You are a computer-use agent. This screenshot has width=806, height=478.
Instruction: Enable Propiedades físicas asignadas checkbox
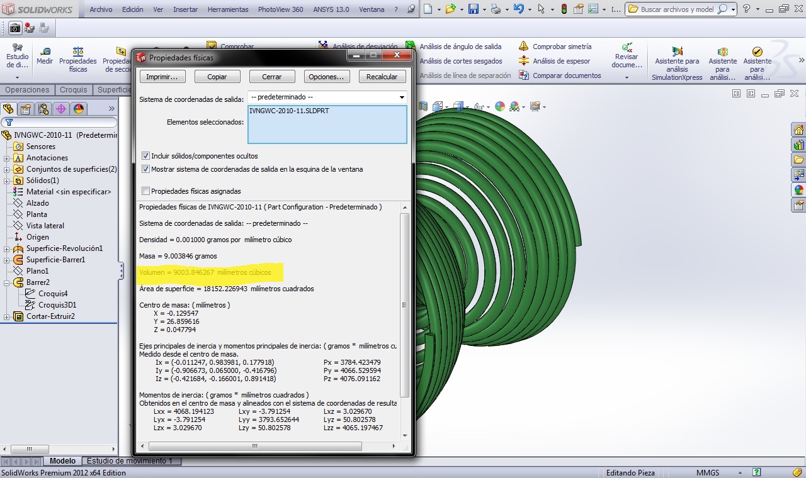click(x=146, y=191)
